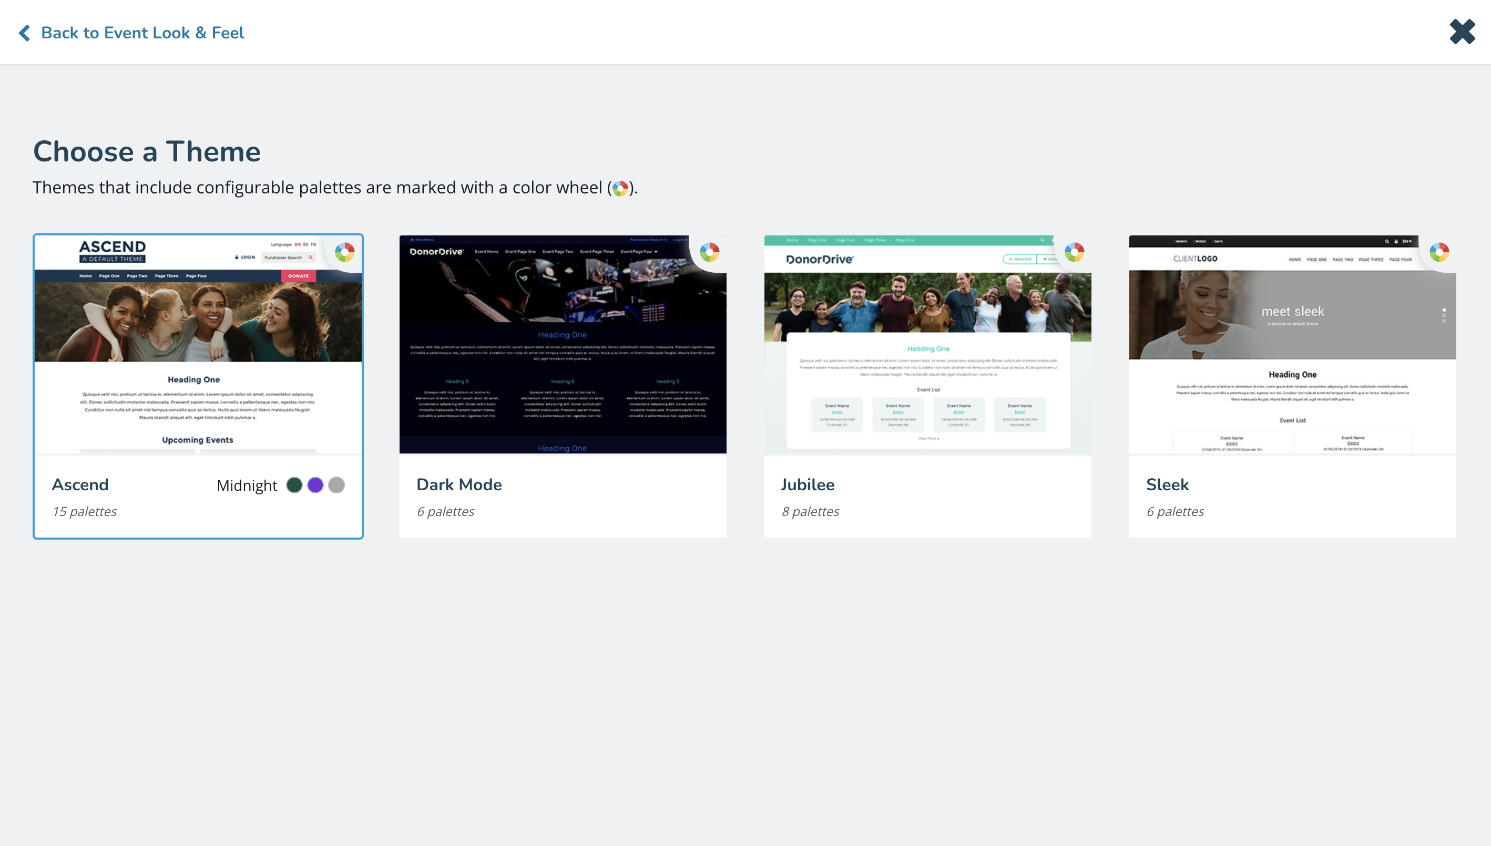Click the Dark Mode theme title

tap(459, 484)
